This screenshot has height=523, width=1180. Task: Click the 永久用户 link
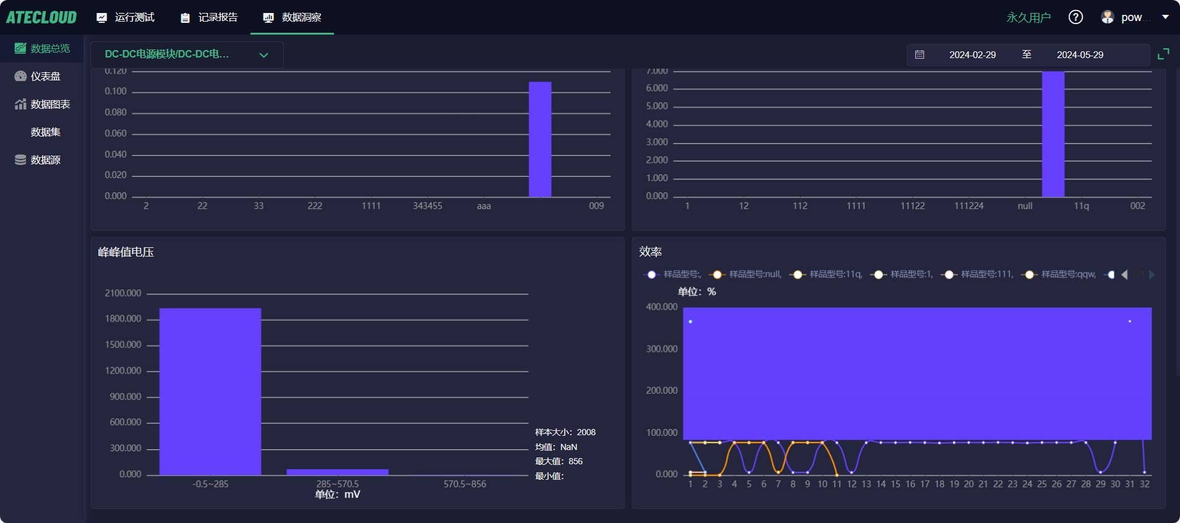pyautogui.click(x=1028, y=17)
